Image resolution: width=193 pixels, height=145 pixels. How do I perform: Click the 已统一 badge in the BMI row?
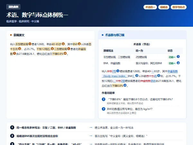pos(172,63)
